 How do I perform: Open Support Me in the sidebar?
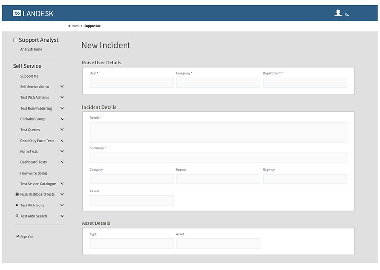(x=29, y=76)
